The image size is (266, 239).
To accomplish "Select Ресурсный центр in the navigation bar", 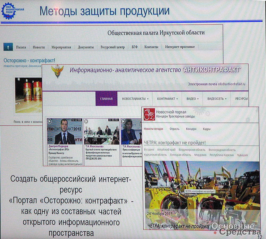I will pos(113,47).
